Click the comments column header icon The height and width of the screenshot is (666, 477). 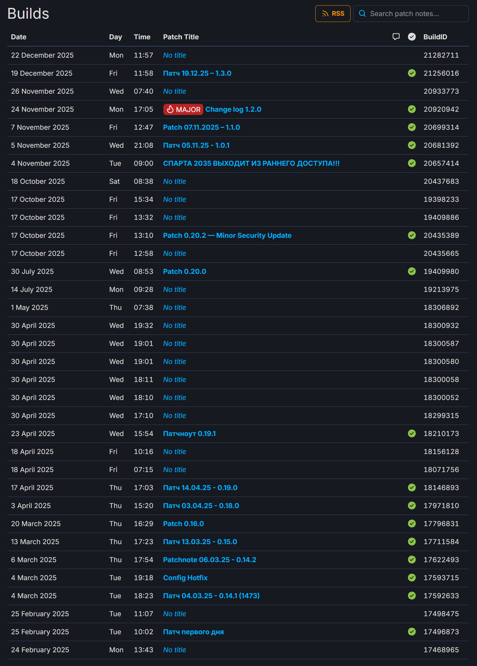[396, 37]
